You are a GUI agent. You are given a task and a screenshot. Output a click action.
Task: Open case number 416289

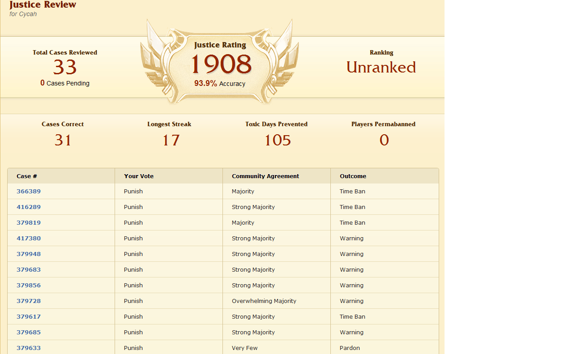click(29, 207)
